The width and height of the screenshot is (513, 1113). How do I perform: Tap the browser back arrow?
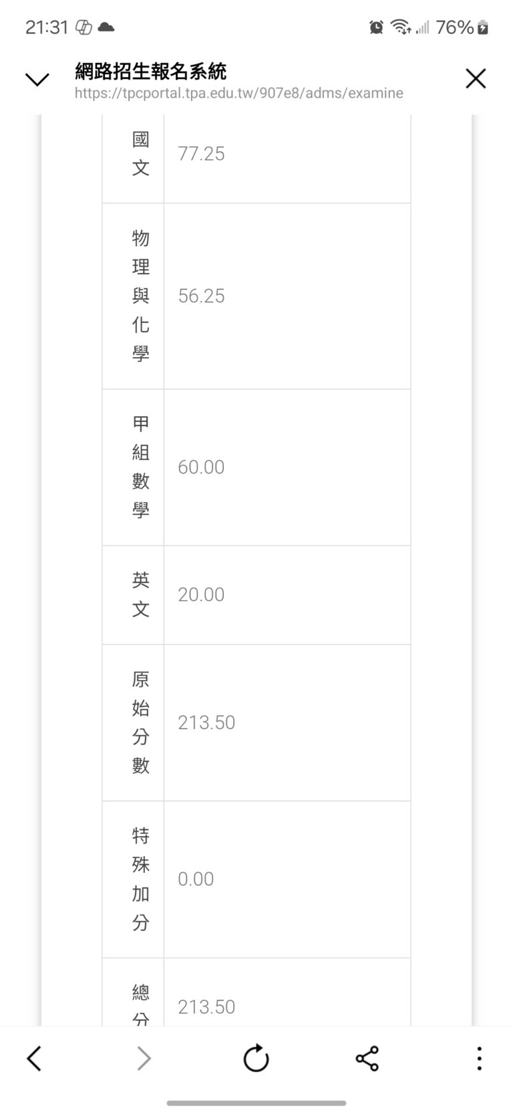[x=35, y=1058]
